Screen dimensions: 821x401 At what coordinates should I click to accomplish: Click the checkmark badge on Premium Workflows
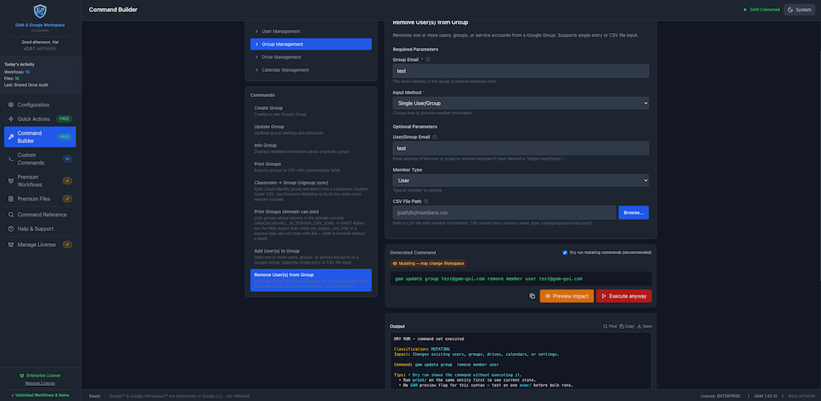click(67, 180)
